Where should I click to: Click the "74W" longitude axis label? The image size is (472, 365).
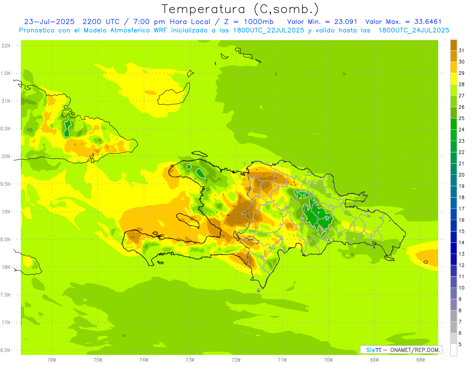point(144,360)
